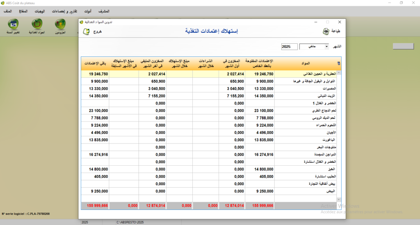This screenshot has height=225, width=420.
Task: Click the باقي الإعتمادات column header
Action: point(95,63)
